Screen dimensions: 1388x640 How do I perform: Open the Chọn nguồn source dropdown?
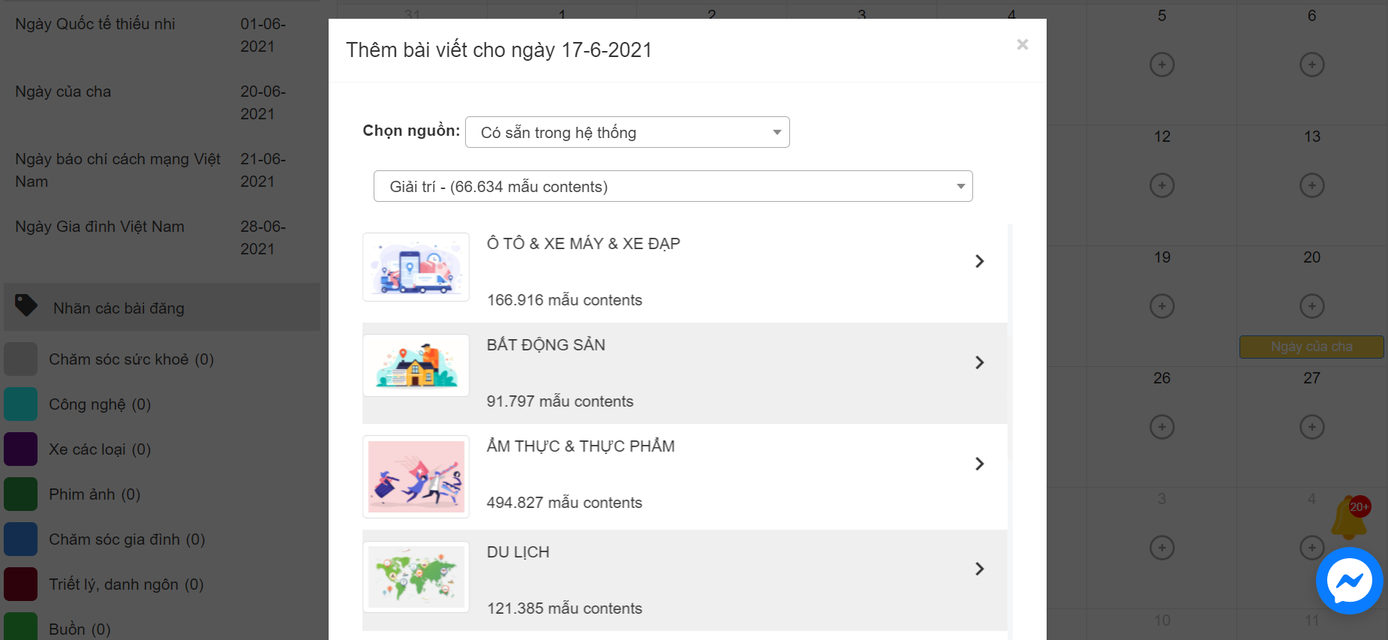coord(627,132)
